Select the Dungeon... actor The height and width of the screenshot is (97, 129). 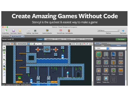121,62
